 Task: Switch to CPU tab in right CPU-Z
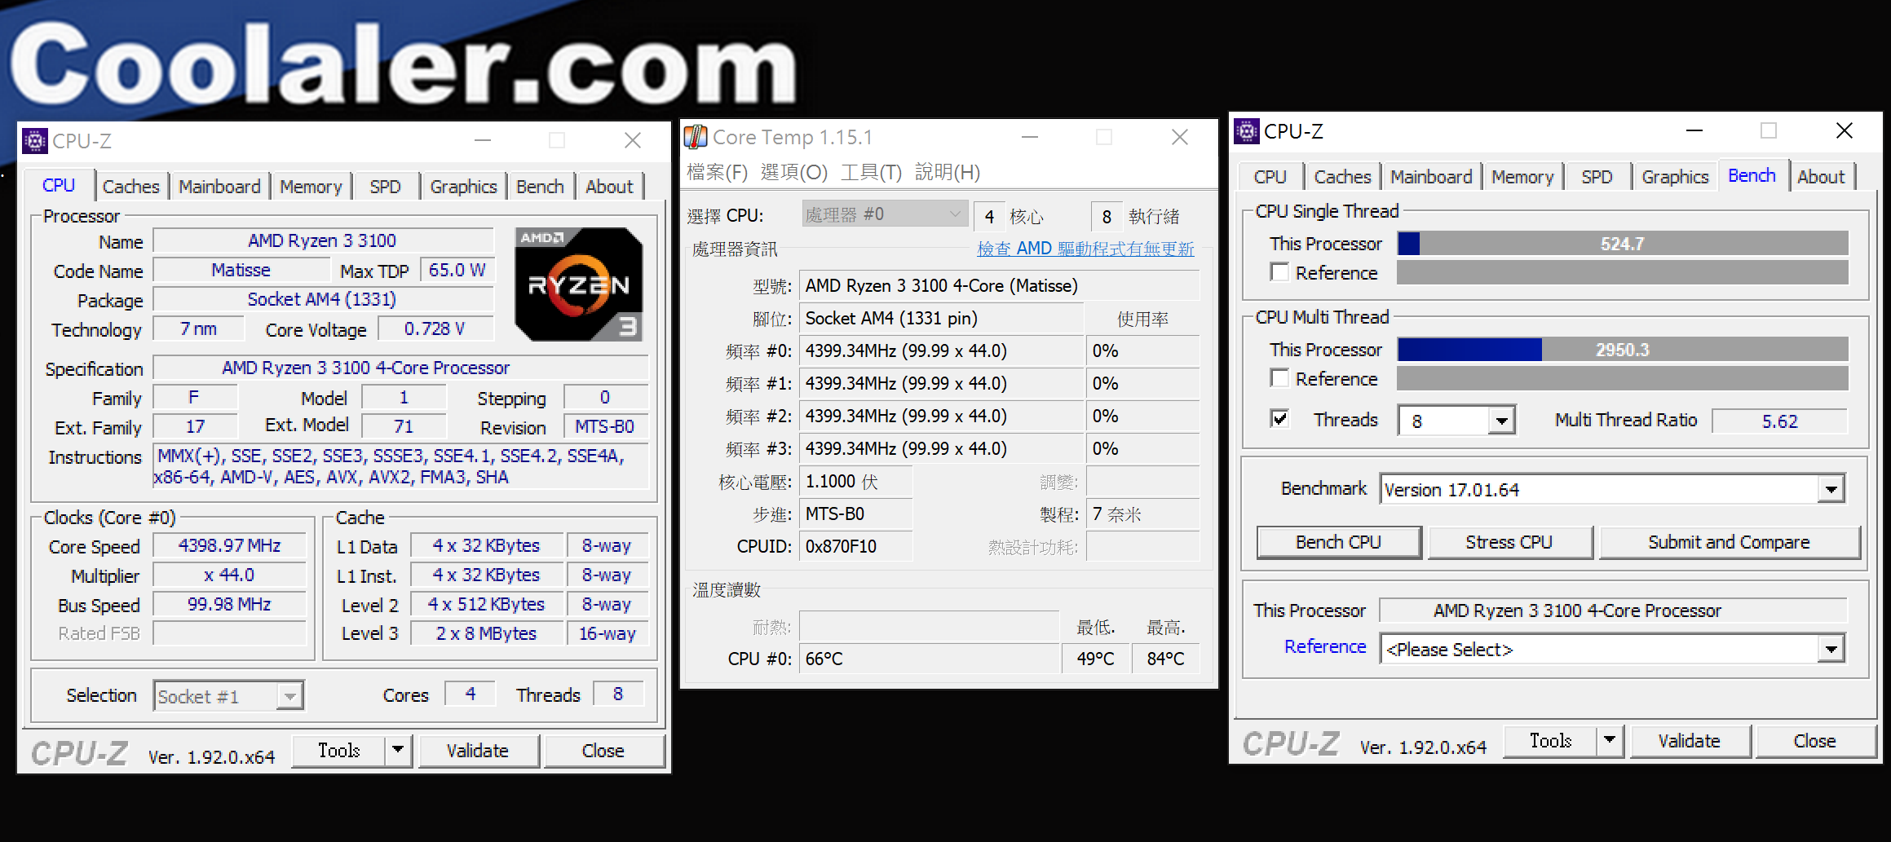(x=1270, y=177)
